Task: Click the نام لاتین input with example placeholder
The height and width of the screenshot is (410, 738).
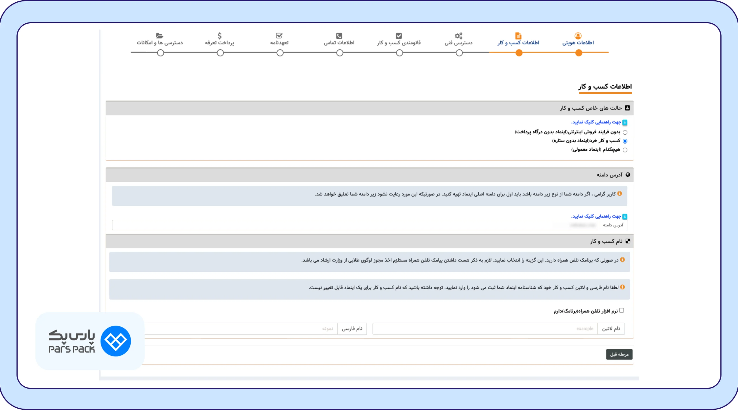Action: pos(485,329)
